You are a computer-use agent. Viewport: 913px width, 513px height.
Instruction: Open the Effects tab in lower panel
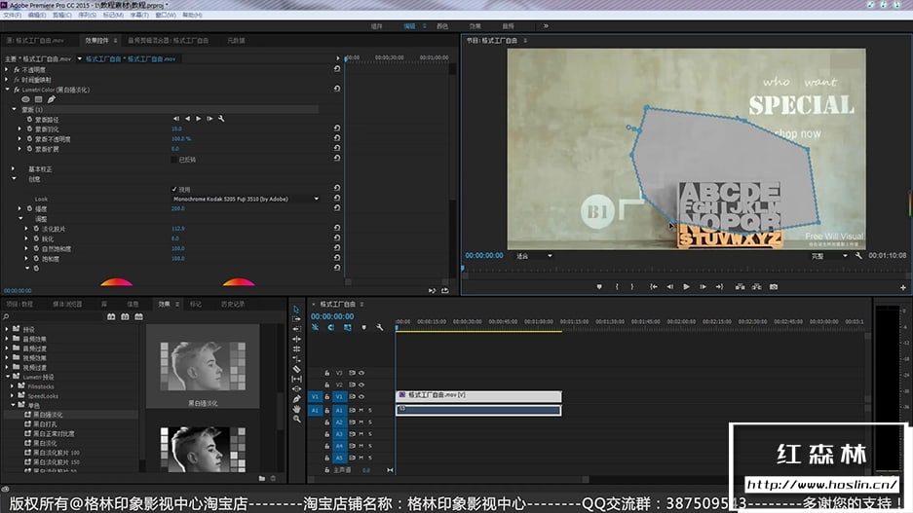(165, 304)
